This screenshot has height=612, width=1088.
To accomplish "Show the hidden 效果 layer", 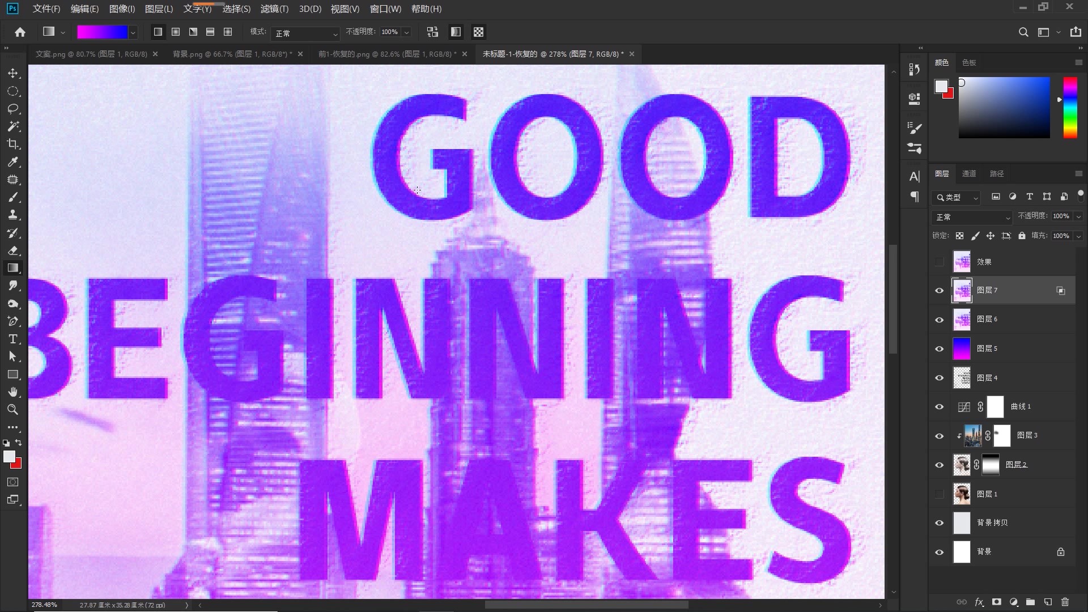I will coord(939,262).
